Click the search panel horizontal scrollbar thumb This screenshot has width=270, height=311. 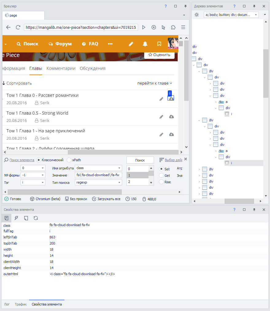64,192
